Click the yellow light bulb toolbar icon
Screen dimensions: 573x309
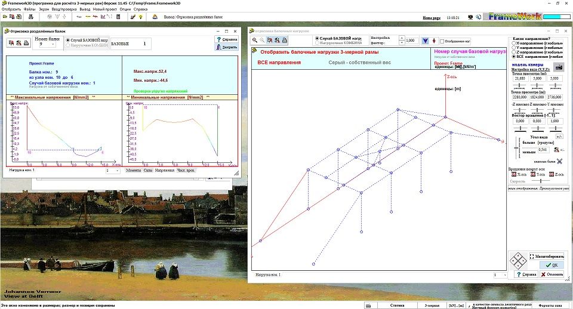point(140,17)
